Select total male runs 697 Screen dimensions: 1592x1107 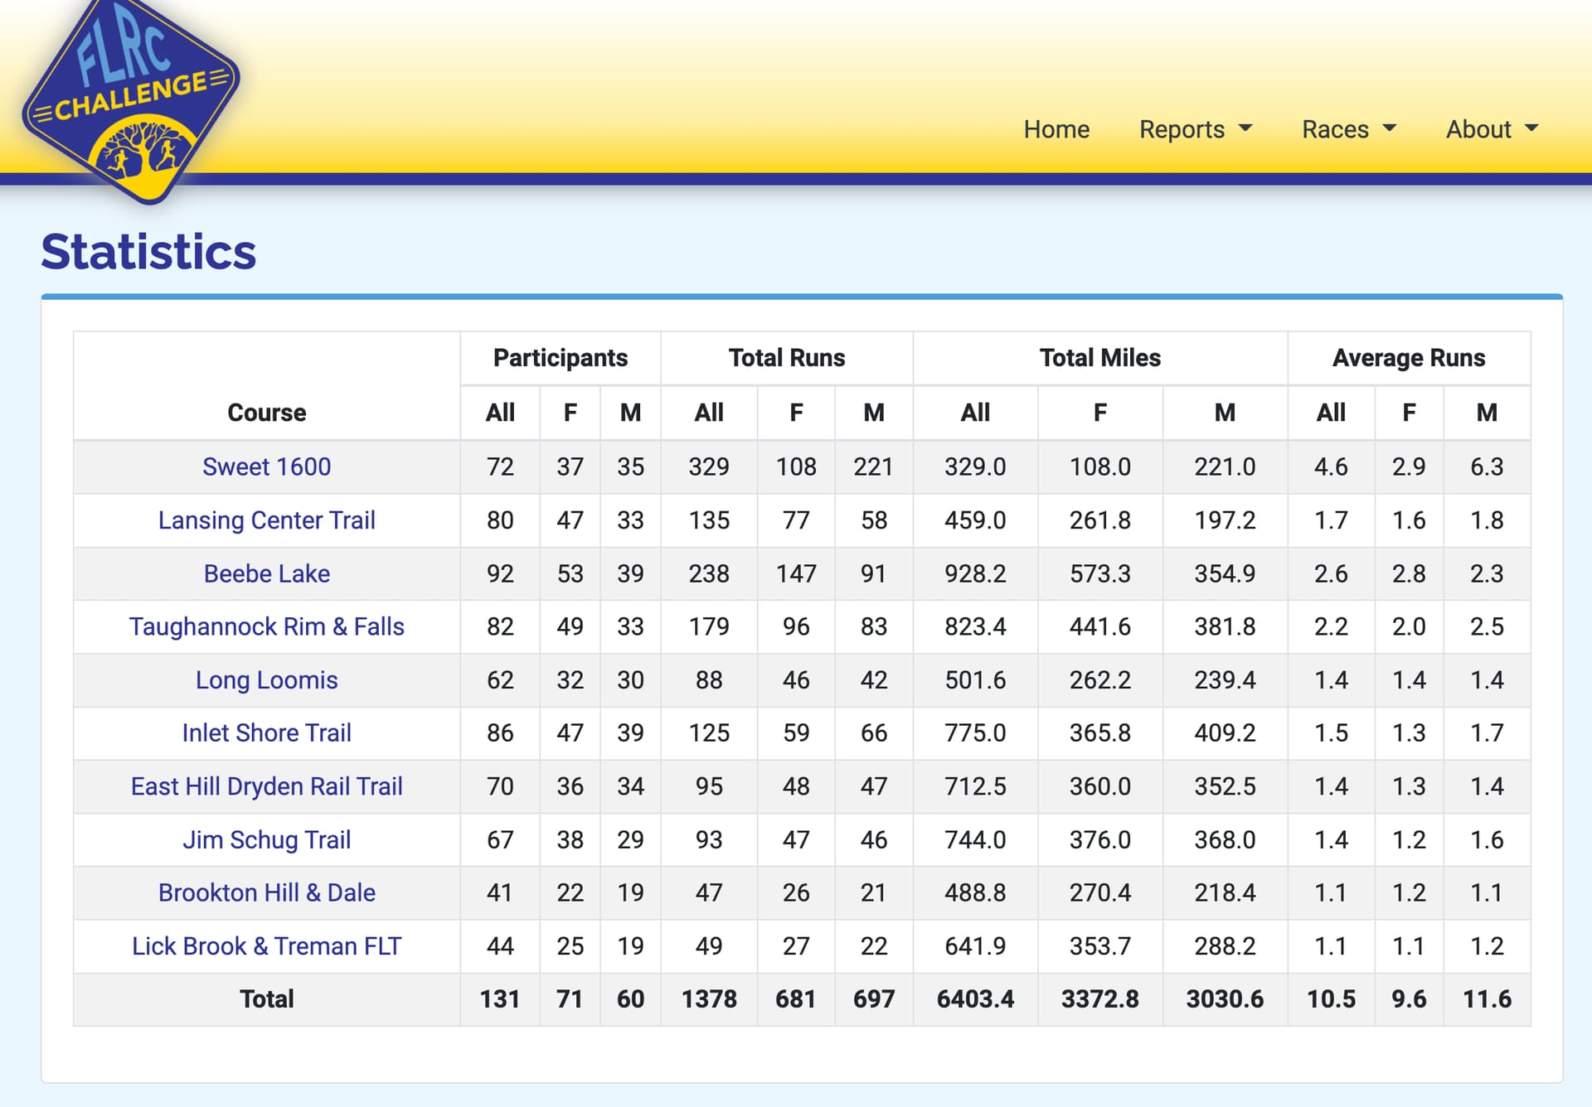[874, 998]
